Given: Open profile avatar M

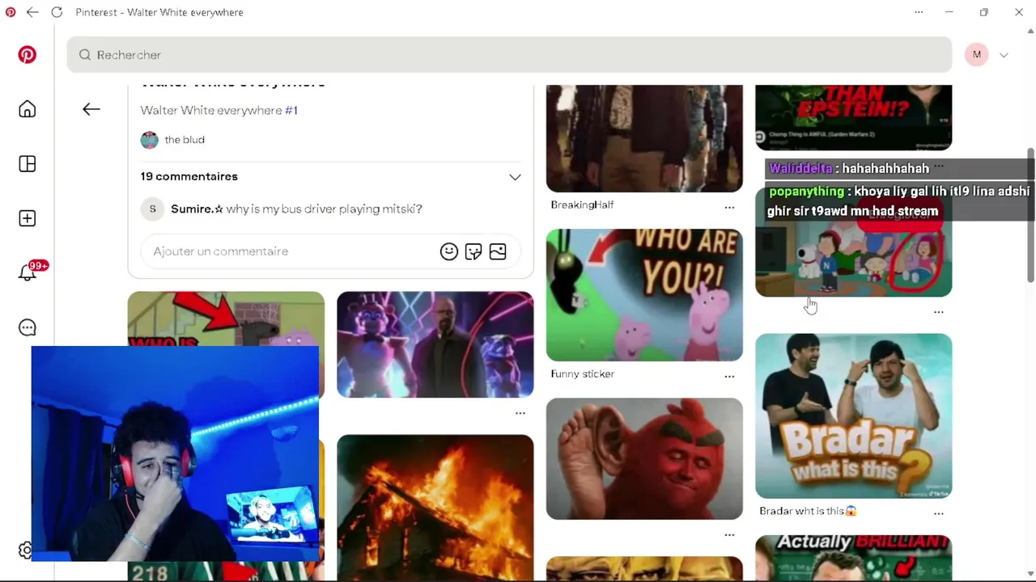Looking at the screenshot, I should [977, 55].
